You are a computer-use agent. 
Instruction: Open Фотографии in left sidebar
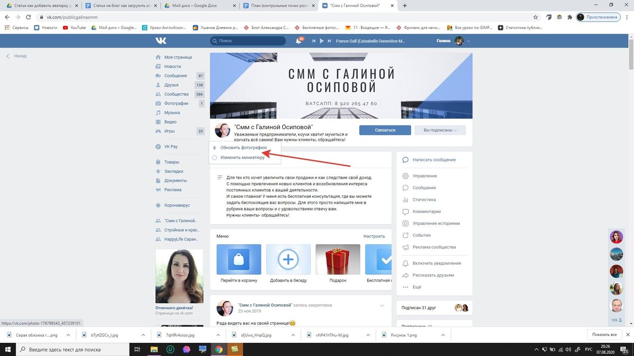click(x=176, y=103)
